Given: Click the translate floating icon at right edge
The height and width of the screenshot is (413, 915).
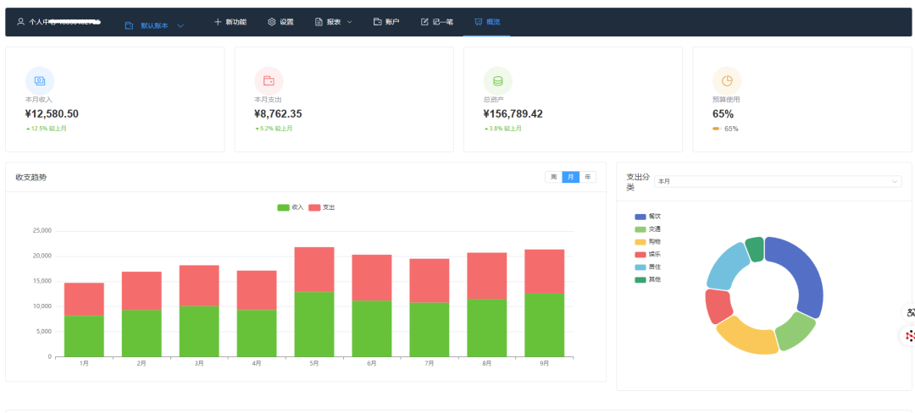Looking at the screenshot, I should click(910, 313).
